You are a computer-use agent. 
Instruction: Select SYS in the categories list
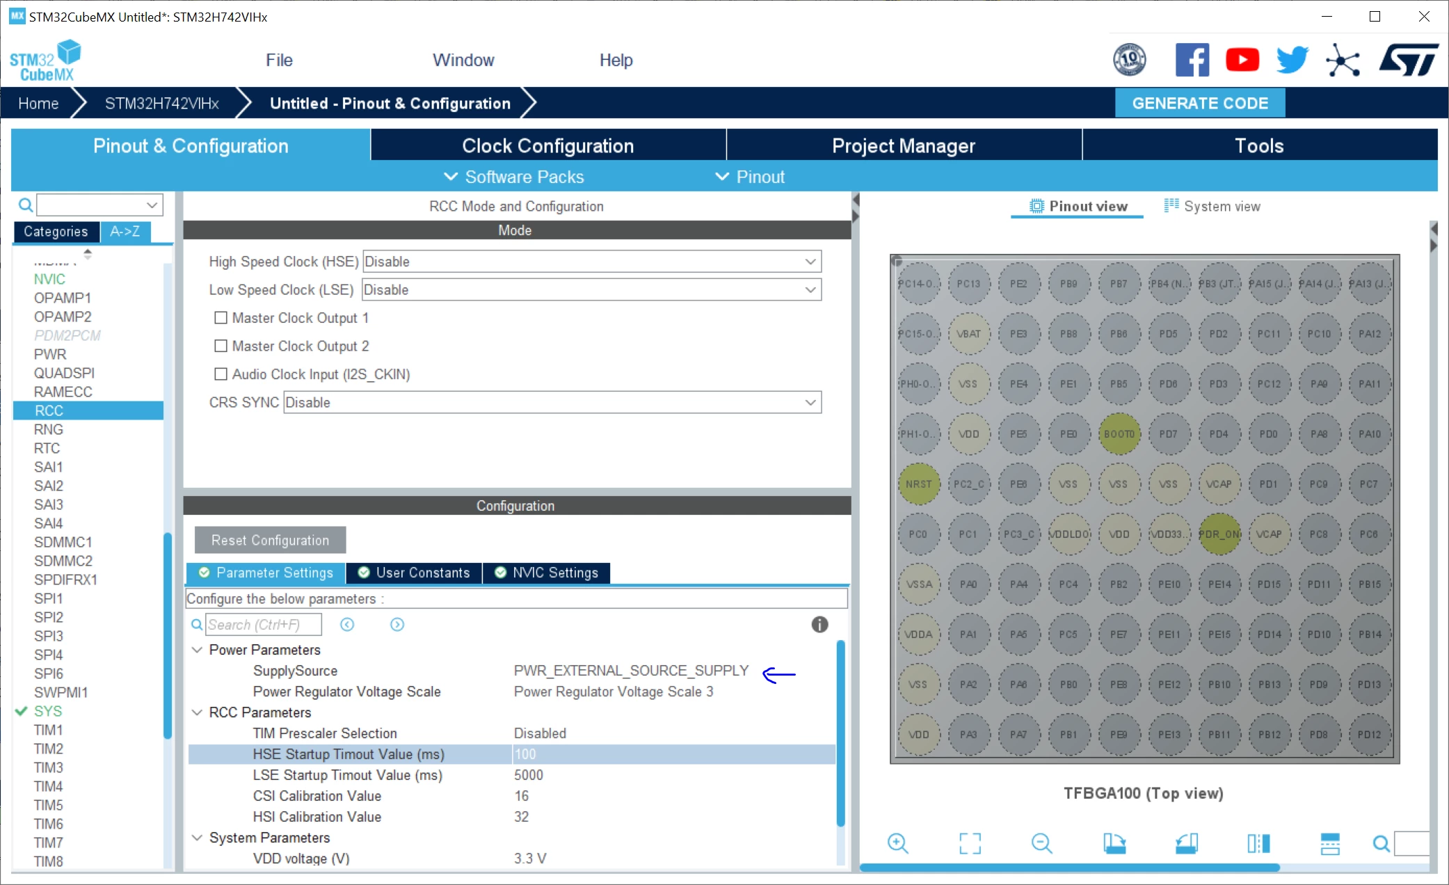tap(48, 711)
